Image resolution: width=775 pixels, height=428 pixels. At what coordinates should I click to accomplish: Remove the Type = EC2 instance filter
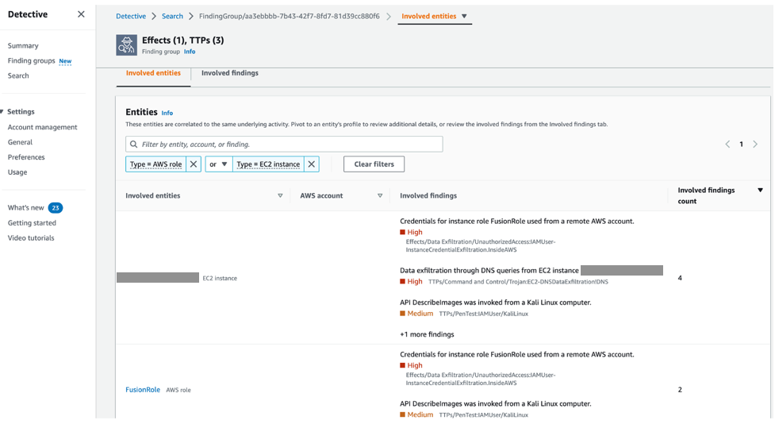(x=312, y=164)
